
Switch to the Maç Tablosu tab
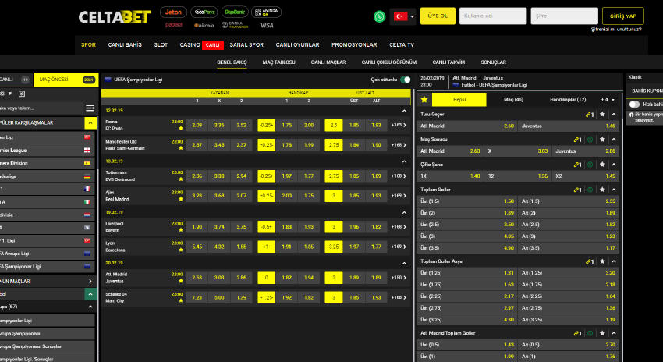click(278, 62)
